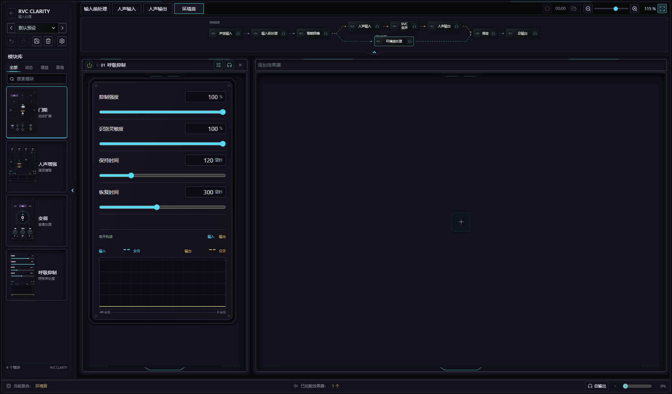The height and width of the screenshot is (394, 672).
Task: Open settings with the gear icon
Action: [x=62, y=41]
